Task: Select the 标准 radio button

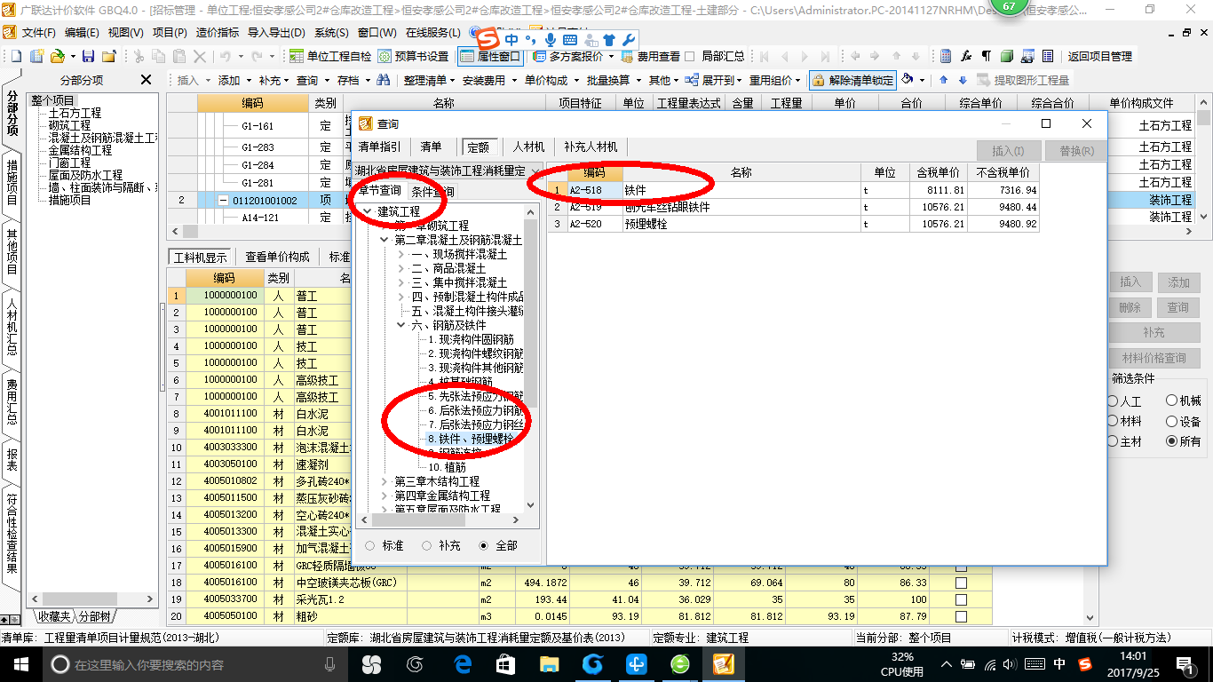Action: point(370,545)
